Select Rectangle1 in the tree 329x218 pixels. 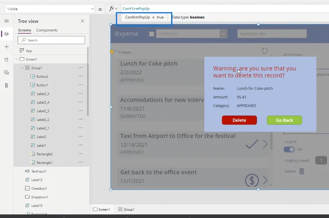click(x=44, y=162)
